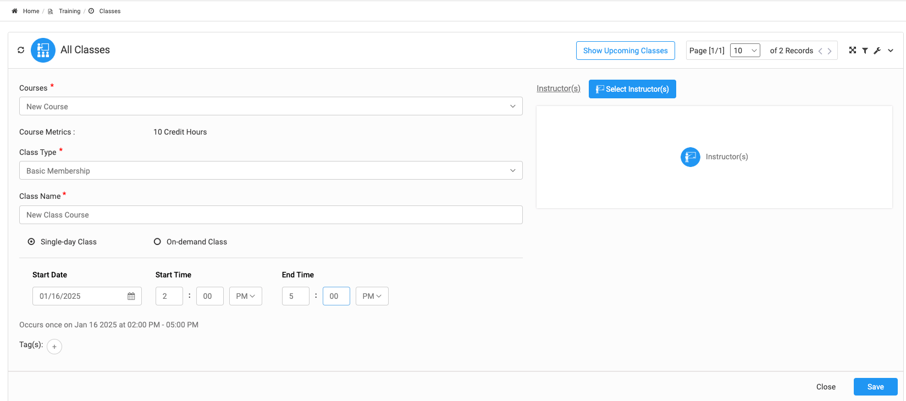This screenshot has height=401, width=906.
Task: Click the refresh icon beside All Classes
Action: click(21, 50)
